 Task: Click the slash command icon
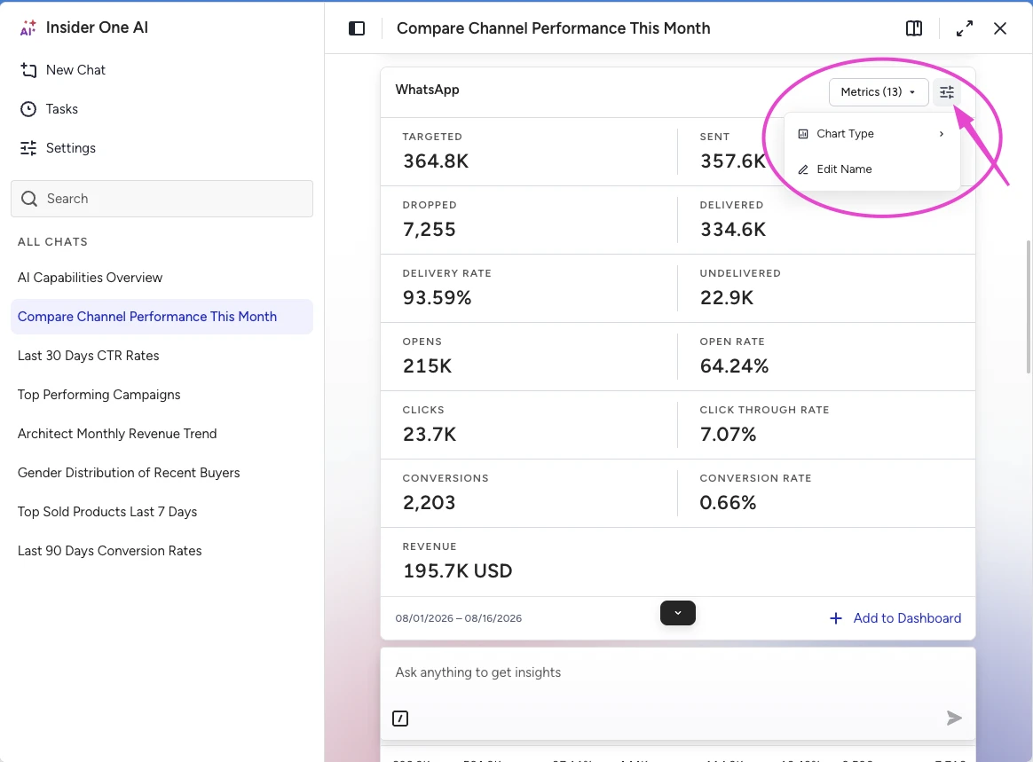coord(400,718)
